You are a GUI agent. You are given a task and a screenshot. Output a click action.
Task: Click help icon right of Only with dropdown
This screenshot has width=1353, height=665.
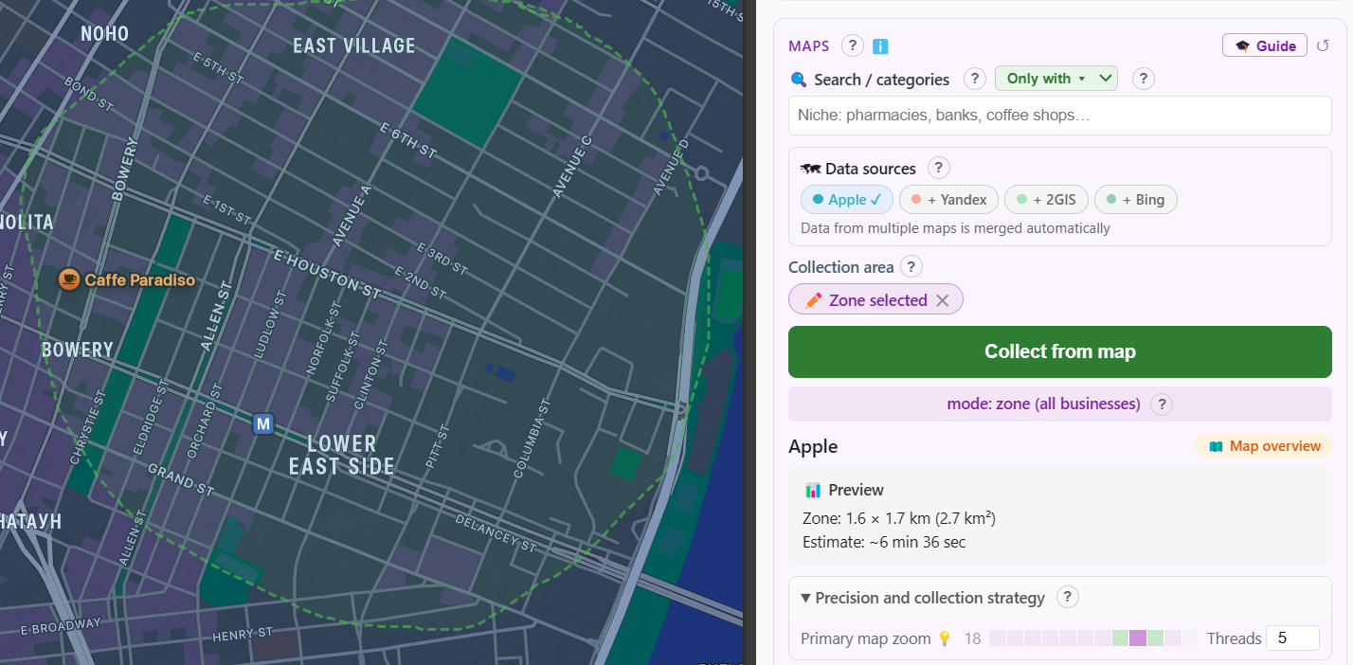point(1144,79)
